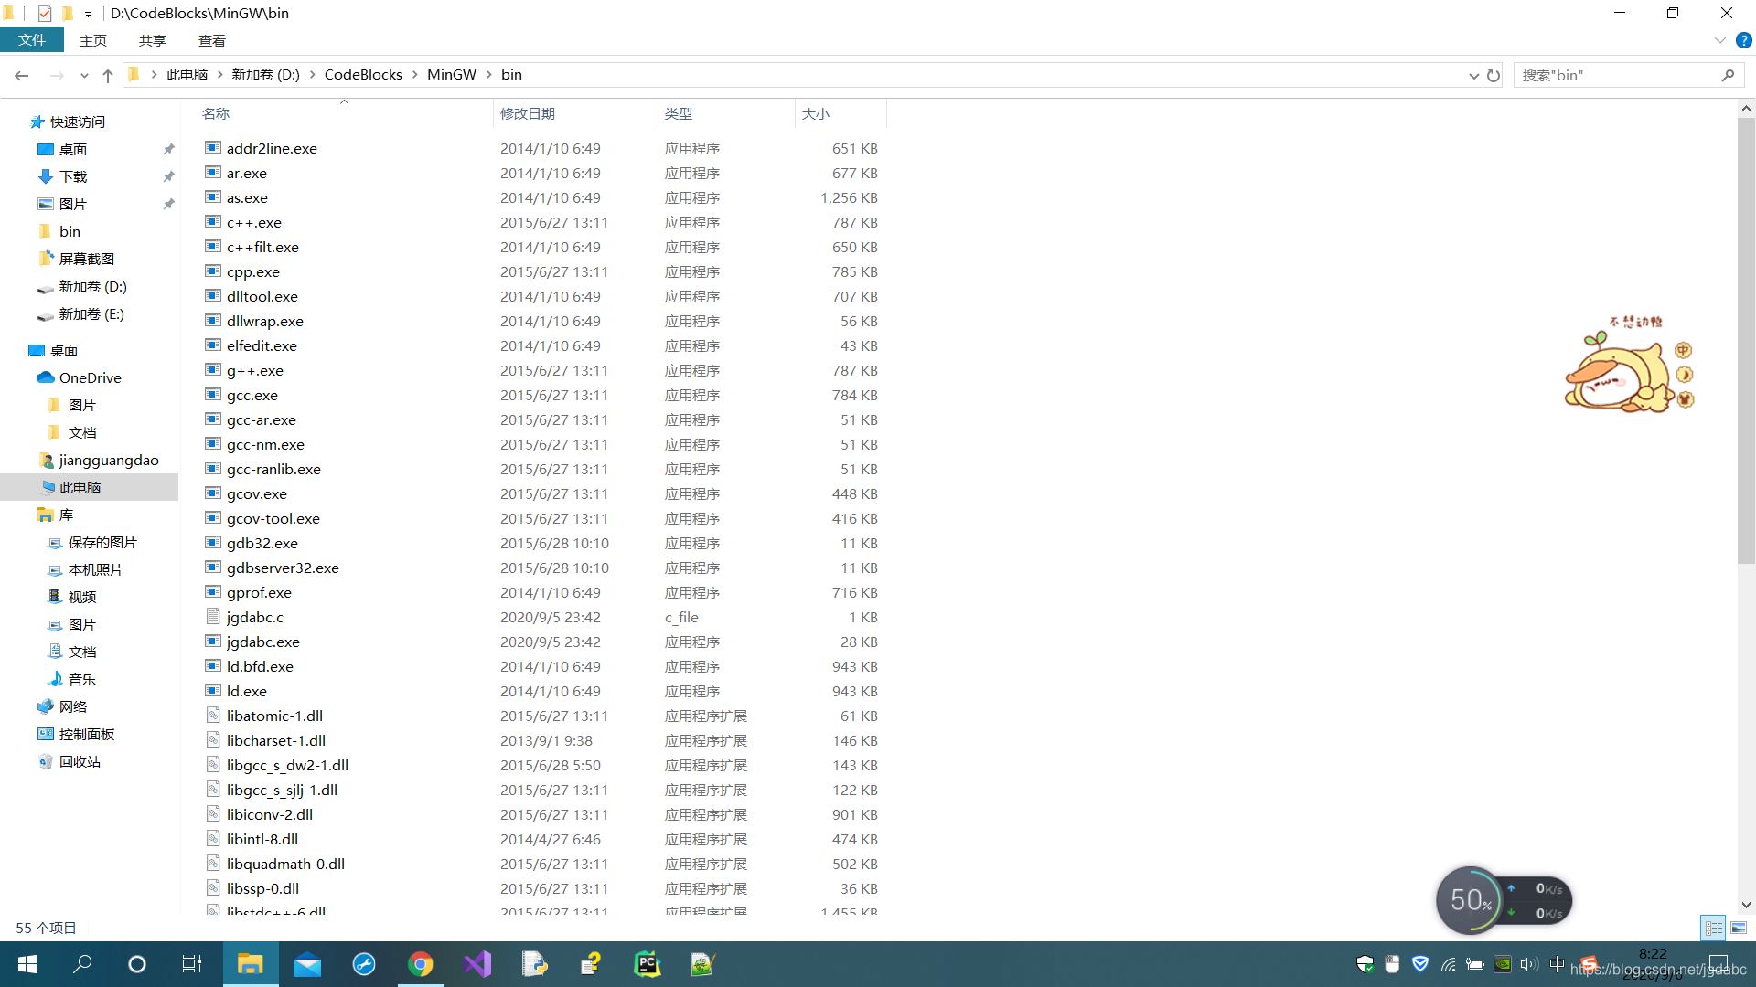Click address bar CodeBlocks breadcrumb
This screenshot has height=987, width=1756.
(x=362, y=75)
